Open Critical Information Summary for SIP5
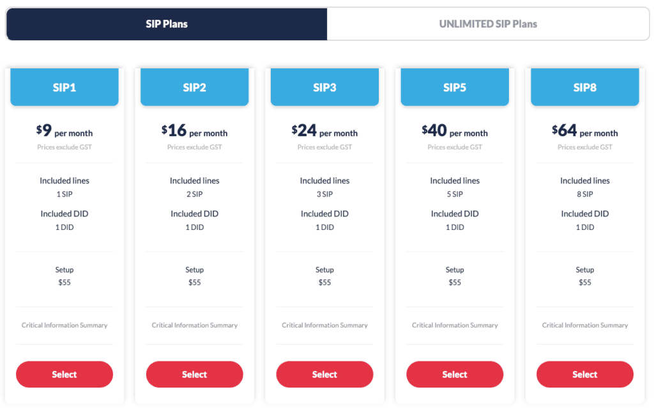 [x=455, y=325]
